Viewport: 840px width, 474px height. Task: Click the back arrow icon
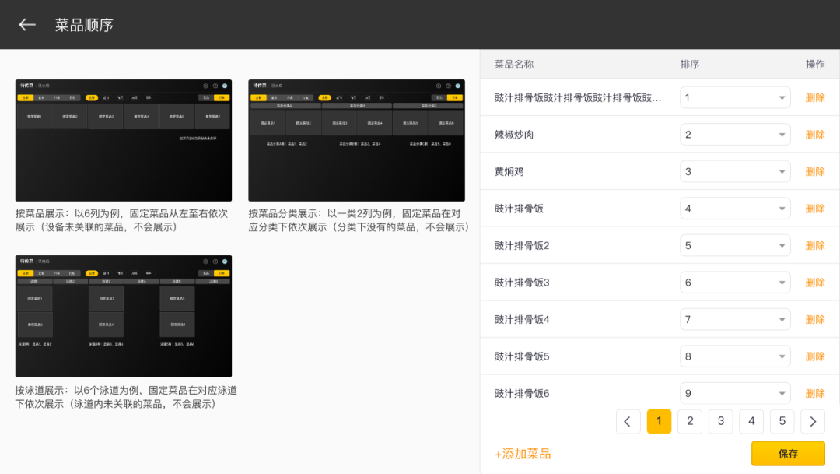[27, 25]
